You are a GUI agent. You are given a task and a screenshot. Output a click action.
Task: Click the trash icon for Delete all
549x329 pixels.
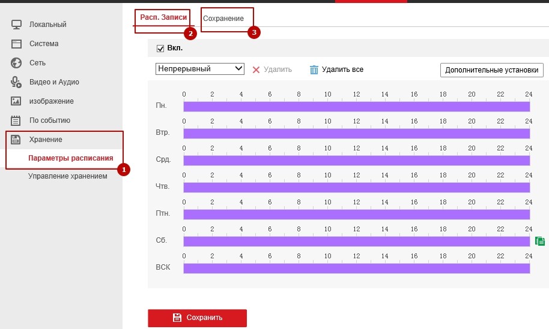pos(314,70)
